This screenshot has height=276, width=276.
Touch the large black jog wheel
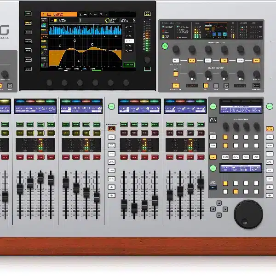pyautogui.click(x=248, y=214)
